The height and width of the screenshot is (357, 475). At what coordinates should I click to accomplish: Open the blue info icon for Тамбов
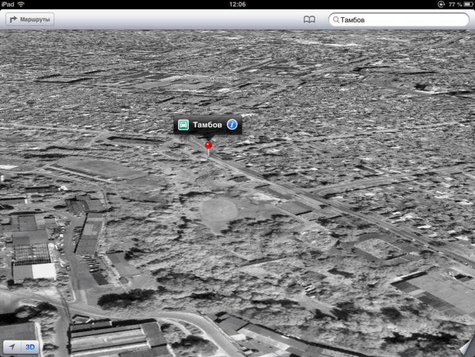(232, 124)
